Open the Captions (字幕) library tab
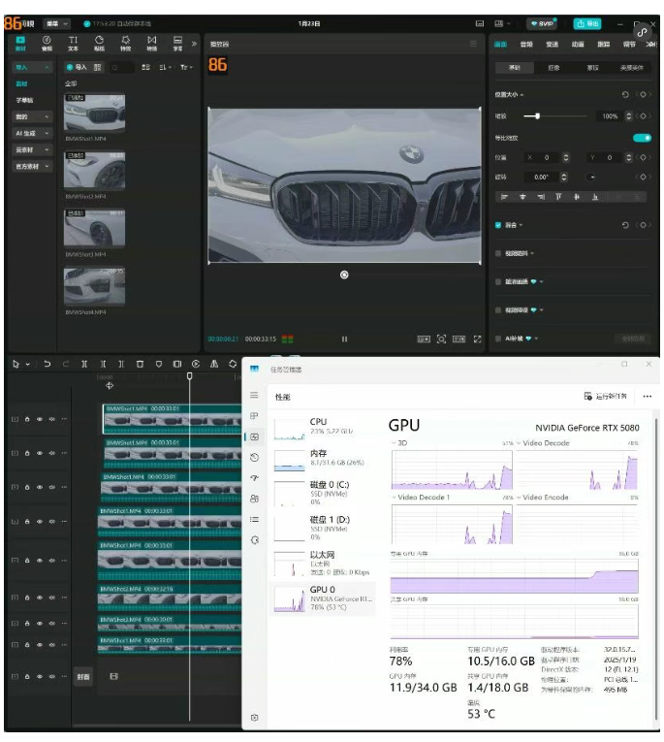 [x=177, y=43]
